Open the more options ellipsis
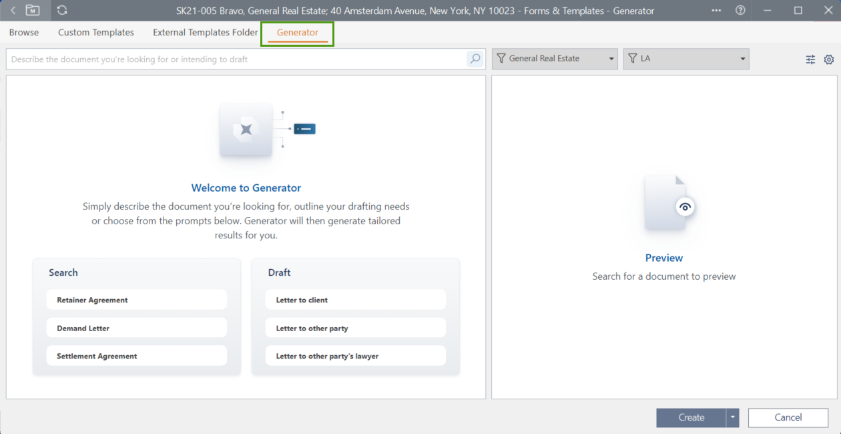This screenshot has height=434, width=841. coord(716,11)
